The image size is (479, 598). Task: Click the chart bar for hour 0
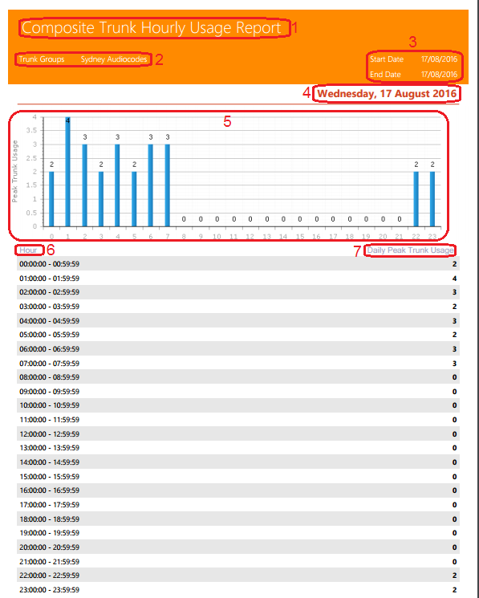(51, 199)
